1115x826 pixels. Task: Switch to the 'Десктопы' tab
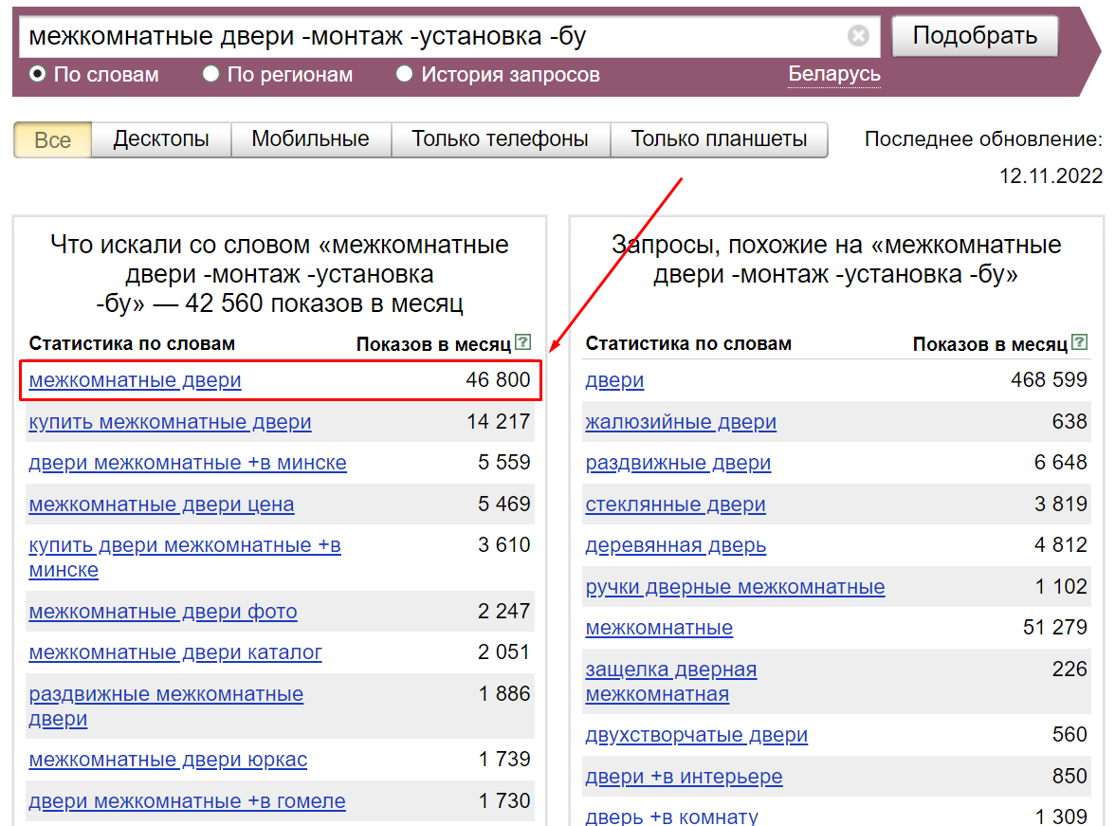pyautogui.click(x=161, y=139)
